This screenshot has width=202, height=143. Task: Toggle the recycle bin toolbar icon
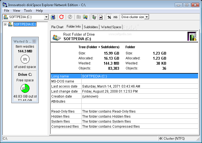tap(94, 17)
